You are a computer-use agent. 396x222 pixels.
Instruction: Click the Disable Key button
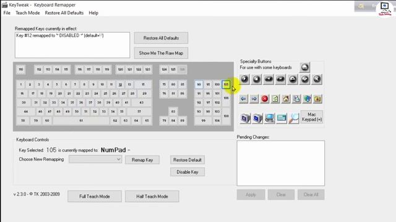(187, 172)
